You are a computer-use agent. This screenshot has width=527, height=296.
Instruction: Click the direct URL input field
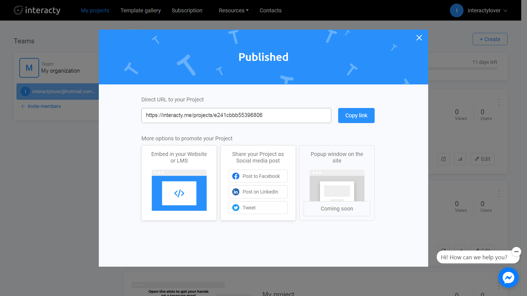point(236,115)
